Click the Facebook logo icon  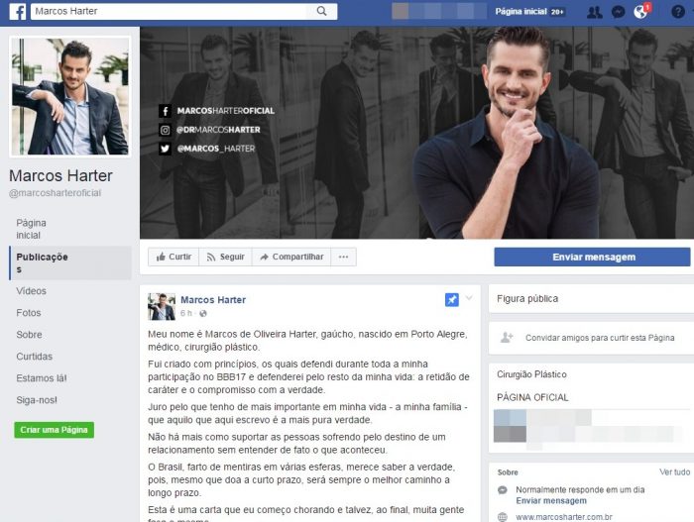coord(18,12)
